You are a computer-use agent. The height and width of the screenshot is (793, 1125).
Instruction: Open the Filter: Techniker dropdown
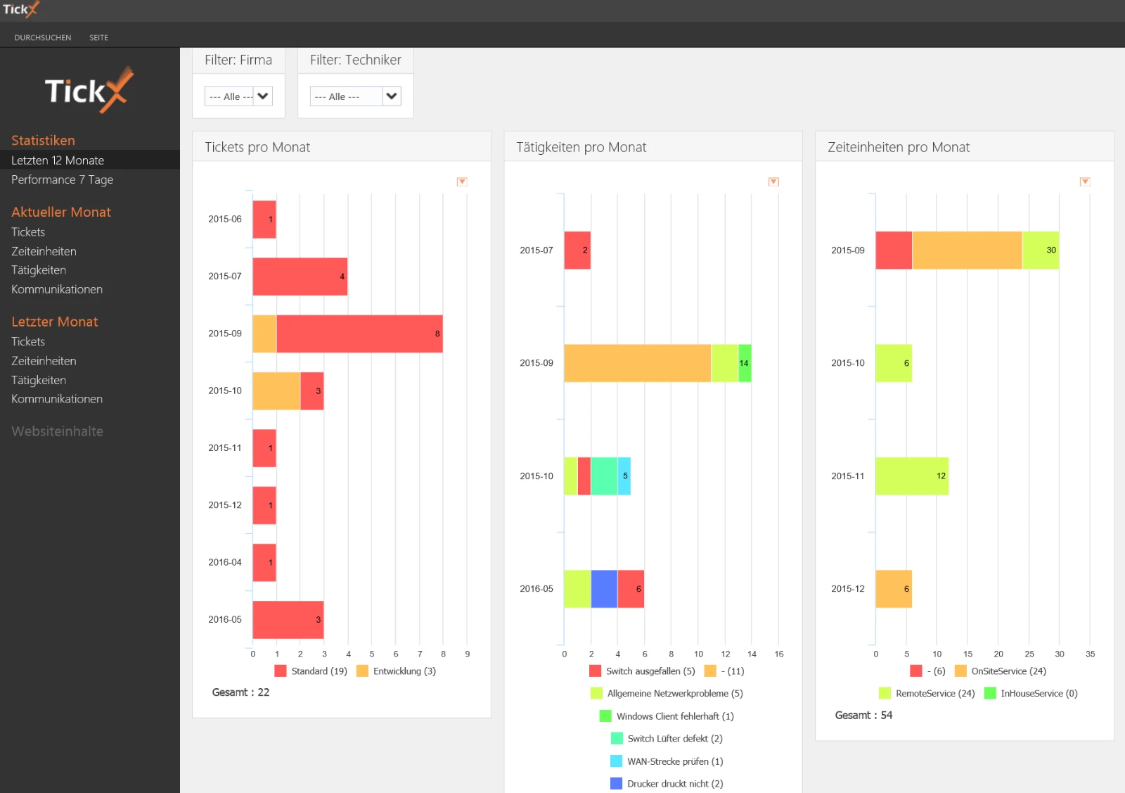pos(356,96)
